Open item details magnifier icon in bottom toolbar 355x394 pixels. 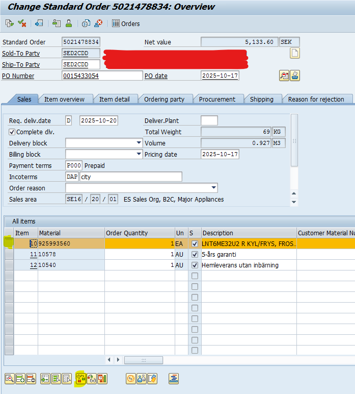click(x=10, y=379)
